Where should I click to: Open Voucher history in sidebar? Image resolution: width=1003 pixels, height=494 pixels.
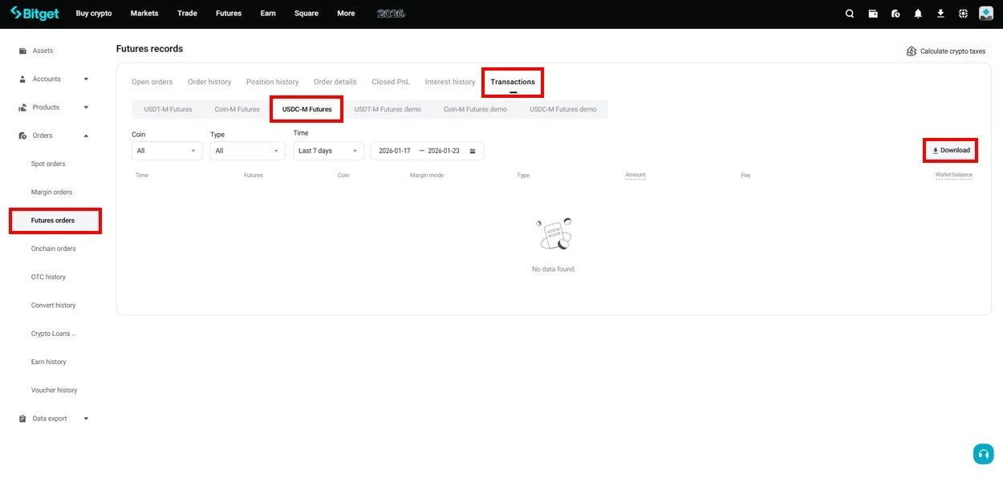tap(55, 391)
